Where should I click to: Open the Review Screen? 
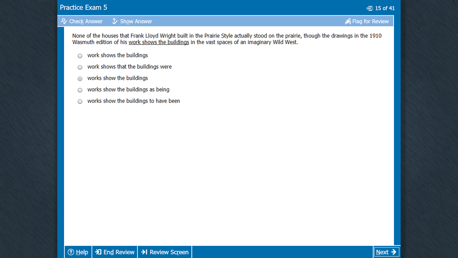[165, 252]
